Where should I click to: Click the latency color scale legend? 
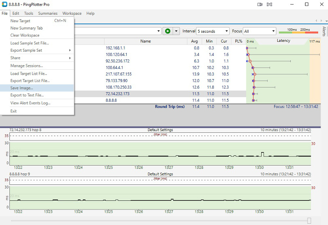tap(298, 31)
